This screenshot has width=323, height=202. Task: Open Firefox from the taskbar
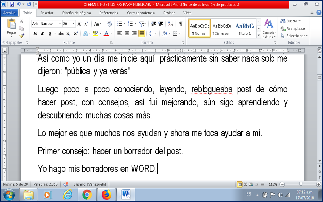click(106, 195)
